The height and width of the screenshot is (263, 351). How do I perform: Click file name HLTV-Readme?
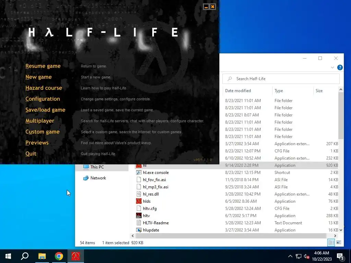pyautogui.click(x=156, y=223)
